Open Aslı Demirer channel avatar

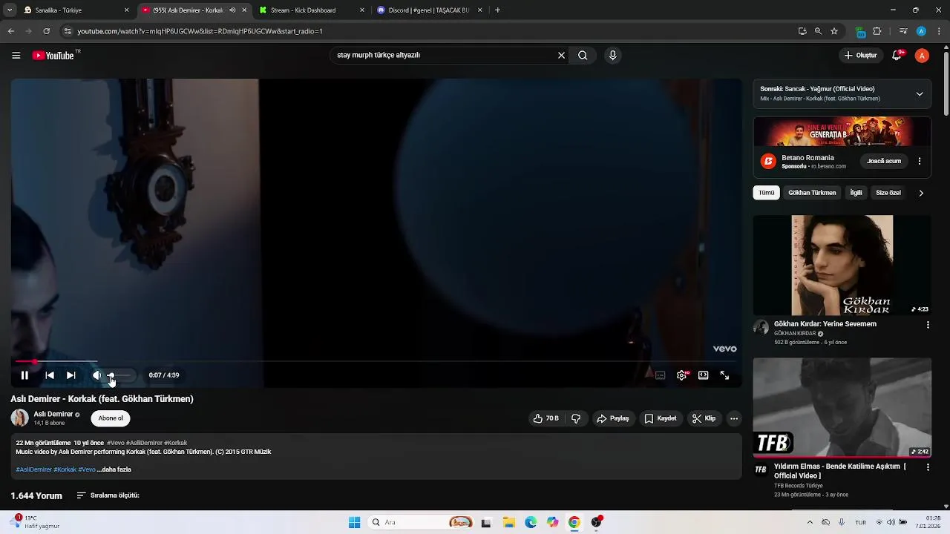click(20, 418)
